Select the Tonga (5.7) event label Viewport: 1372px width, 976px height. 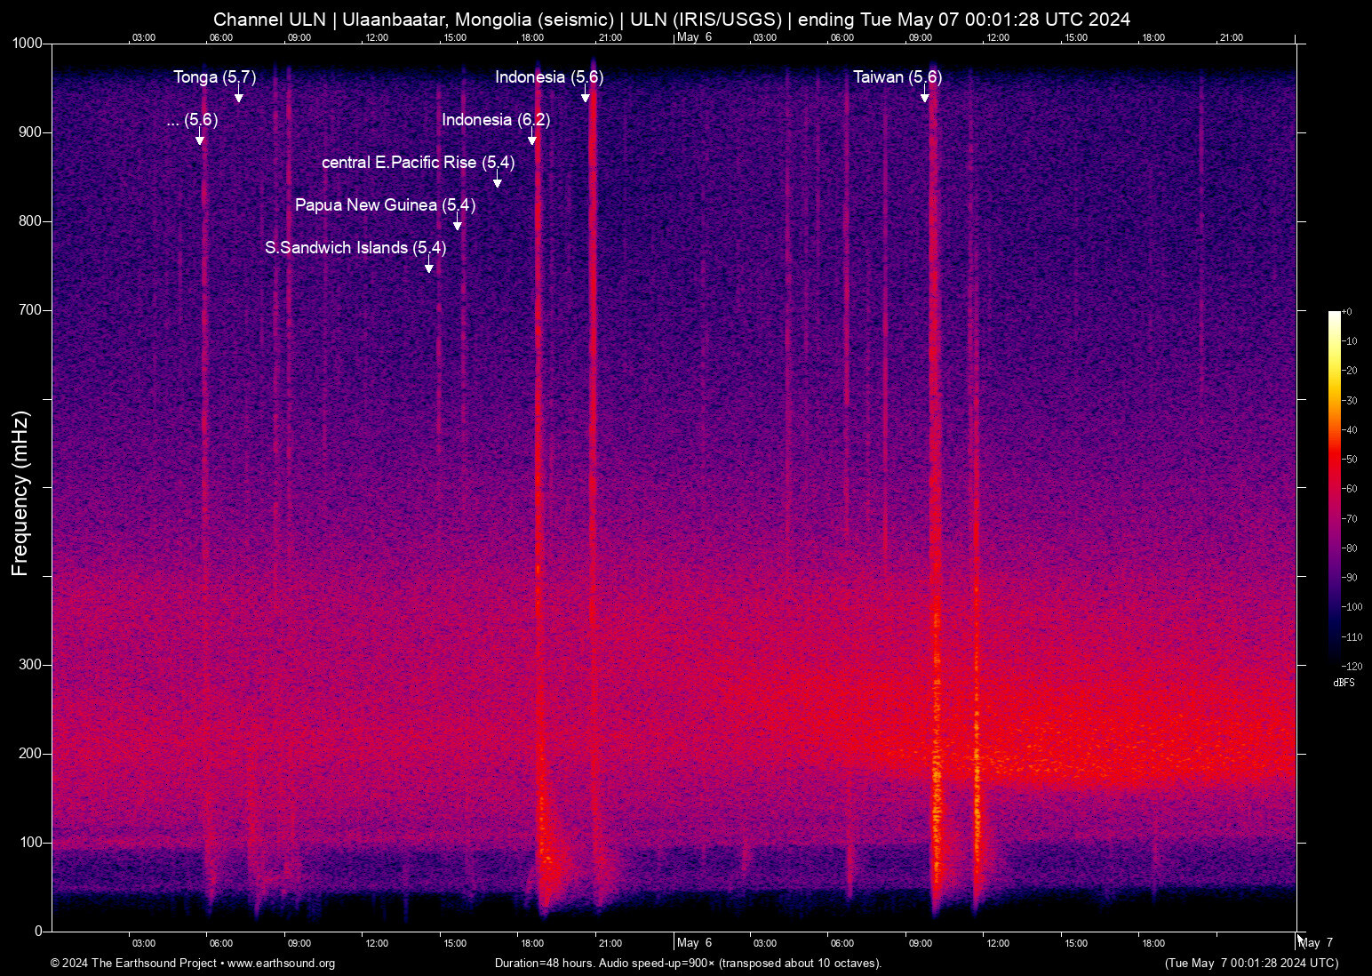click(x=214, y=77)
